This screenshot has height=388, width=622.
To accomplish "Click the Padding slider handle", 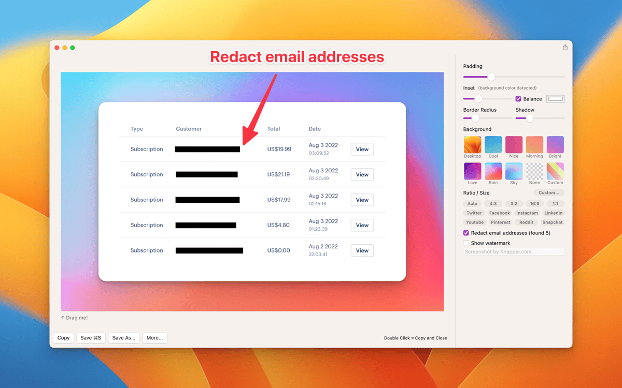I will 491,77.
